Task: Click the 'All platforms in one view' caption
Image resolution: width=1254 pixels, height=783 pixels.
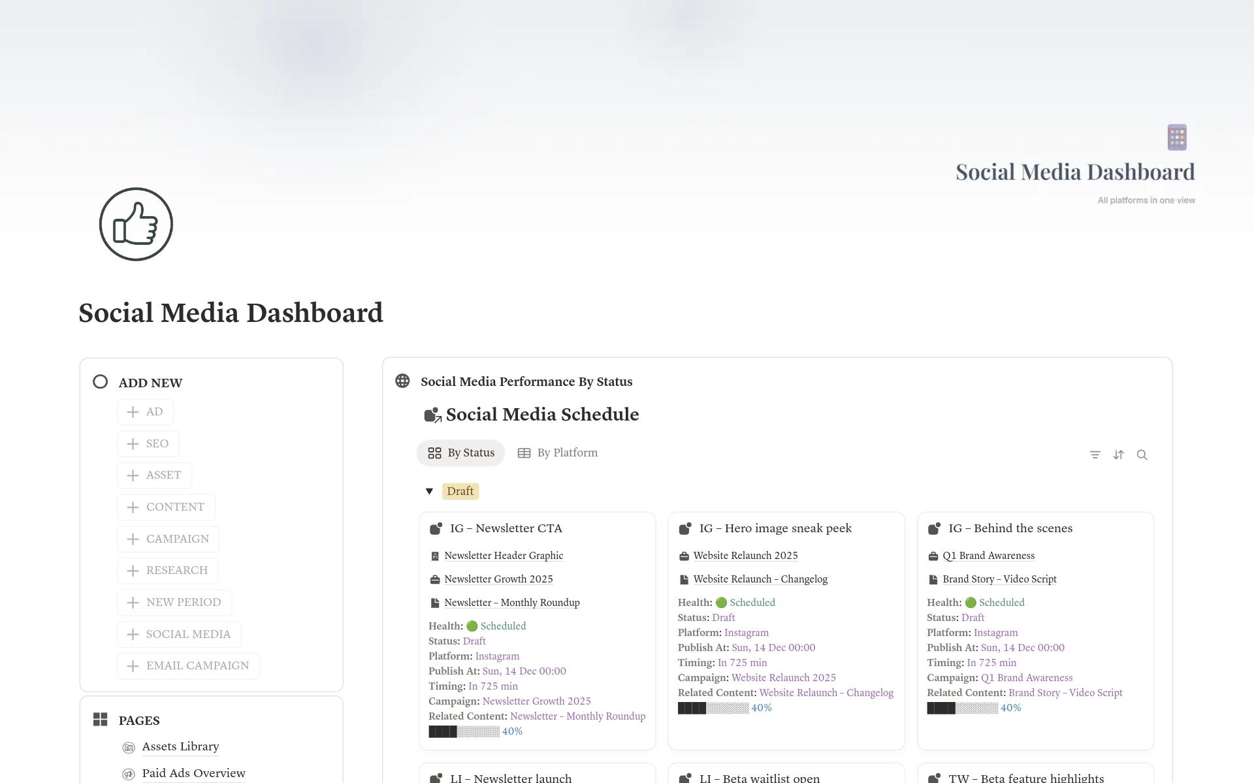Action: click(x=1146, y=200)
